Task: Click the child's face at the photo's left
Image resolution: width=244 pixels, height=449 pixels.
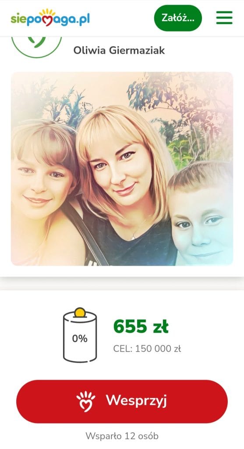Action: point(40,183)
